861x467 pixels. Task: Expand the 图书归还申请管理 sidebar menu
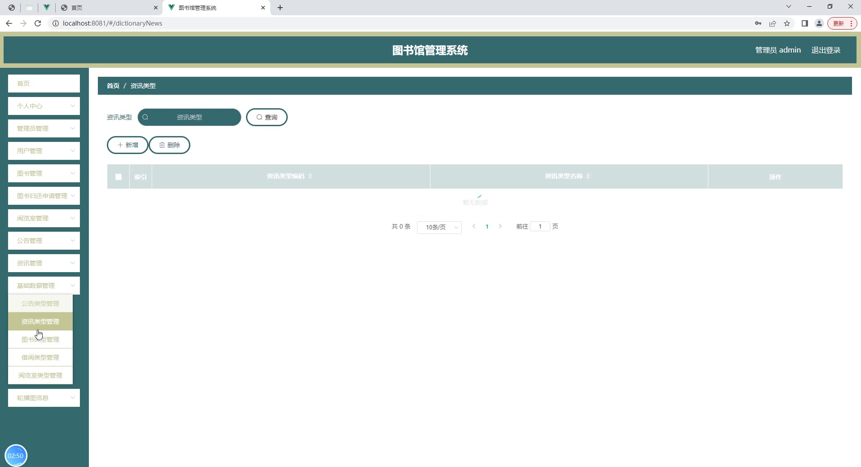tap(44, 196)
